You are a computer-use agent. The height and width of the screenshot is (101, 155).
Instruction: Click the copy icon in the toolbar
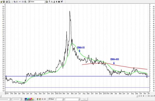pos(15,2)
